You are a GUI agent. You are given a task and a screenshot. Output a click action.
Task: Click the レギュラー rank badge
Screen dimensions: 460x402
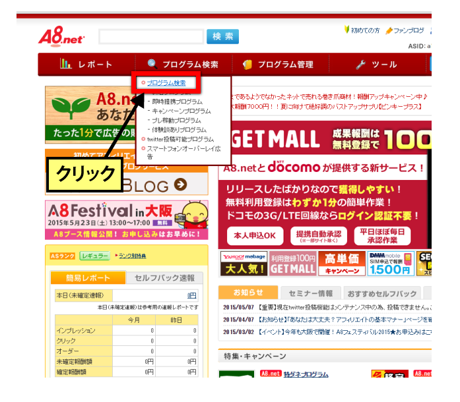[95, 256]
